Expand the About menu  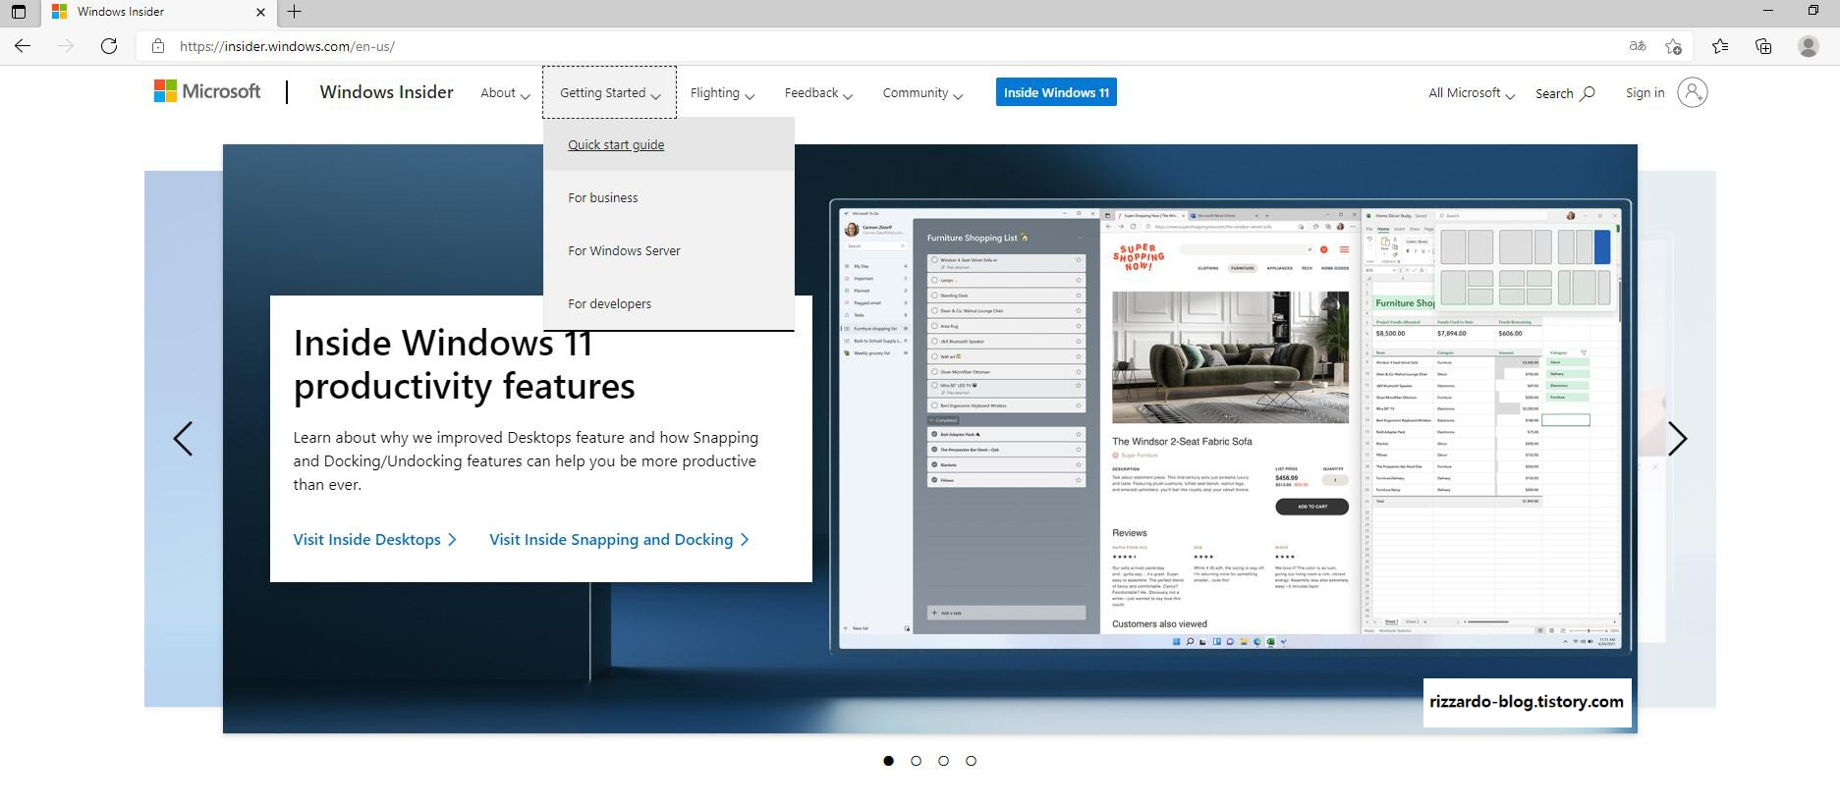(x=505, y=92)
